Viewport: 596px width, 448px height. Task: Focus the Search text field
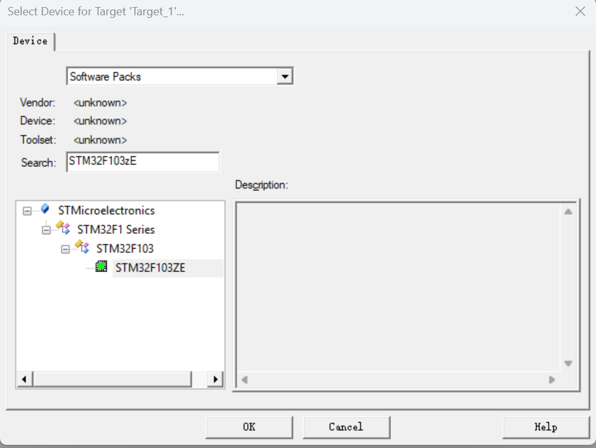coord(143,162)
